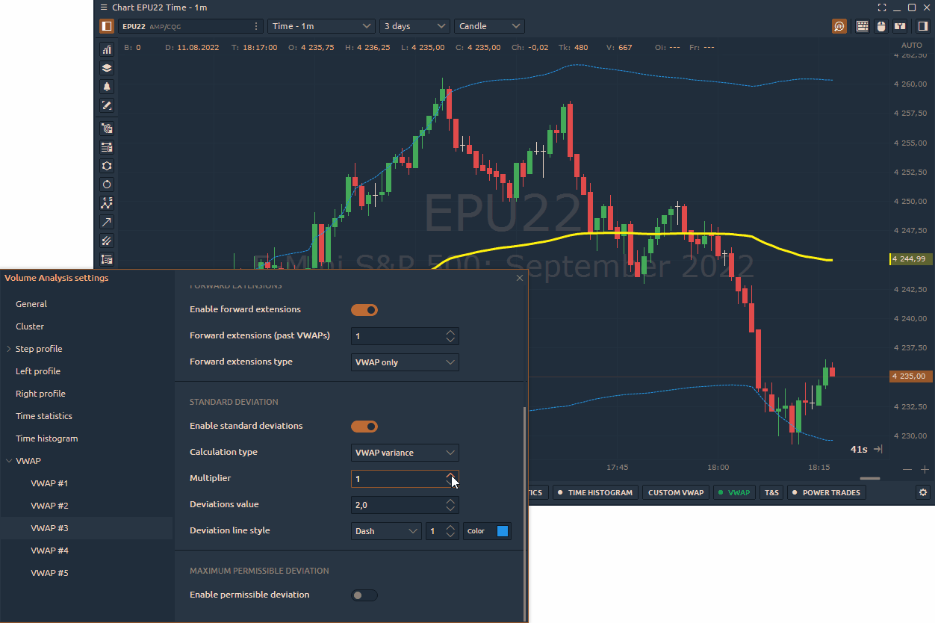Open the Calculation type dropdown
This screenshot has width=935, height=623.
point(405,453)
